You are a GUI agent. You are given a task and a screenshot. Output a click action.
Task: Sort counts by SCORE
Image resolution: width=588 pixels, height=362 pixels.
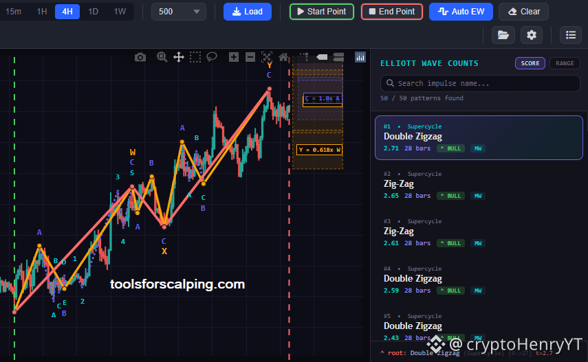(x=530, y=63)
